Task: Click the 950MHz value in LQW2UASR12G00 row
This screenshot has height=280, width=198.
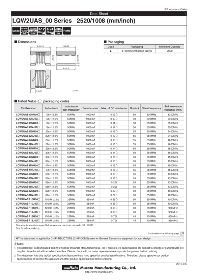Action: tap(173, 208)
